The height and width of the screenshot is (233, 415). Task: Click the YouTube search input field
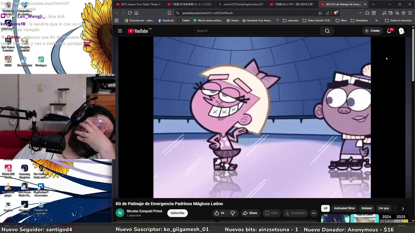(x=257, y=31)
